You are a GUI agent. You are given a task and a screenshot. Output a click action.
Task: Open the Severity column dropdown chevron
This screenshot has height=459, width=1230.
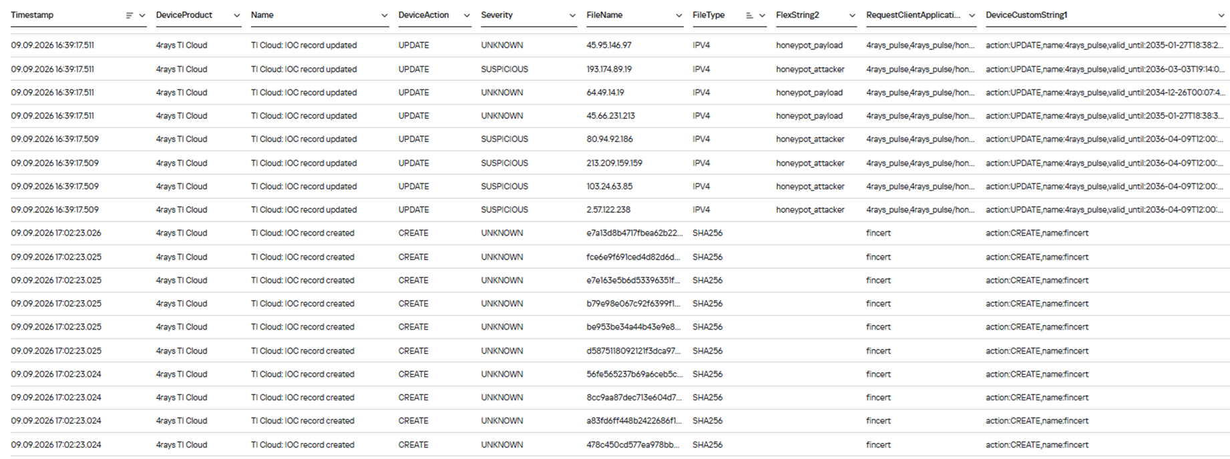(x=572, y=15)
